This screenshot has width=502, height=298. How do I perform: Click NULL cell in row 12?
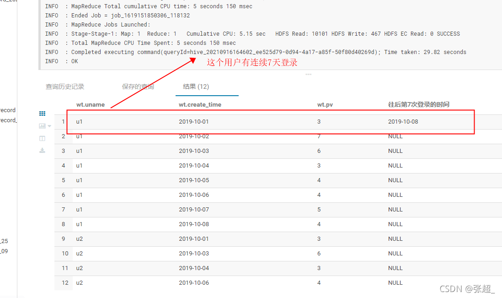point(395,283)
